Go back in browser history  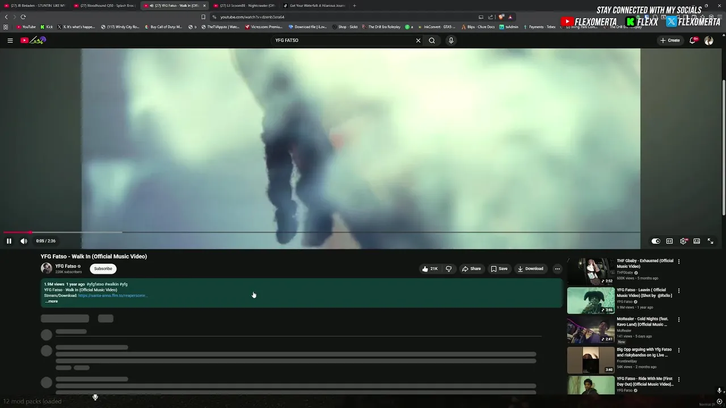(x=6, y=17)
